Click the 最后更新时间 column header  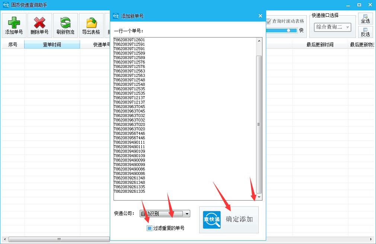click(x=320, y=45)
